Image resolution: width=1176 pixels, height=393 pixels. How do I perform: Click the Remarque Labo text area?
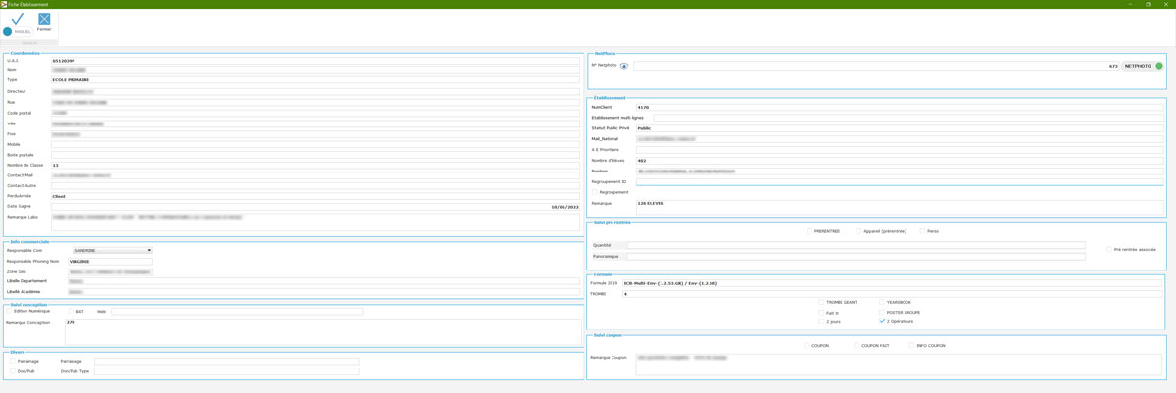pyautogui.click(x=315, y=221)
